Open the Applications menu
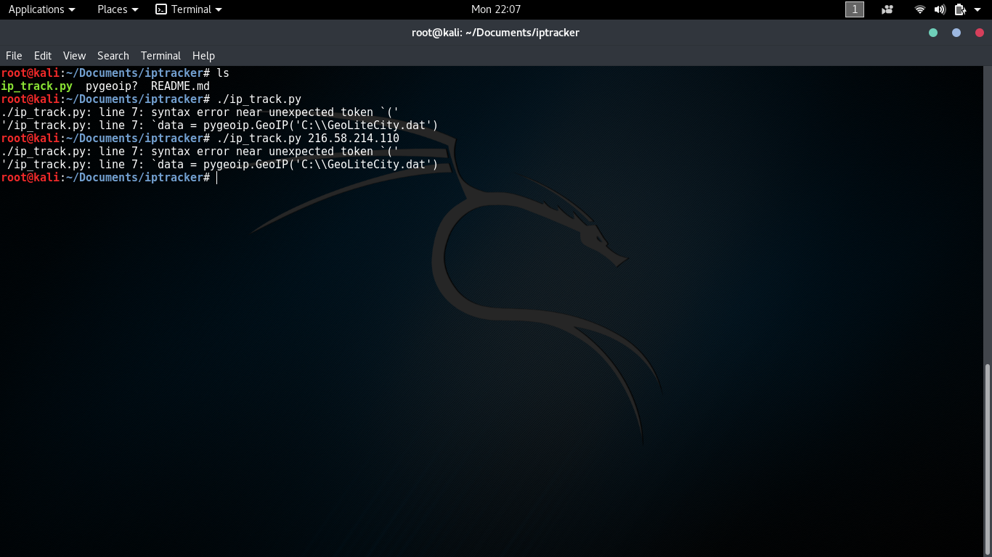The width and height of the screenshot is (992, 557). pos(41,9)
